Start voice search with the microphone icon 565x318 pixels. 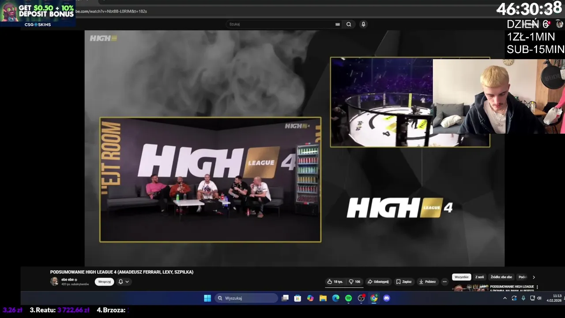pyautogui.click(x=363, y=24)
